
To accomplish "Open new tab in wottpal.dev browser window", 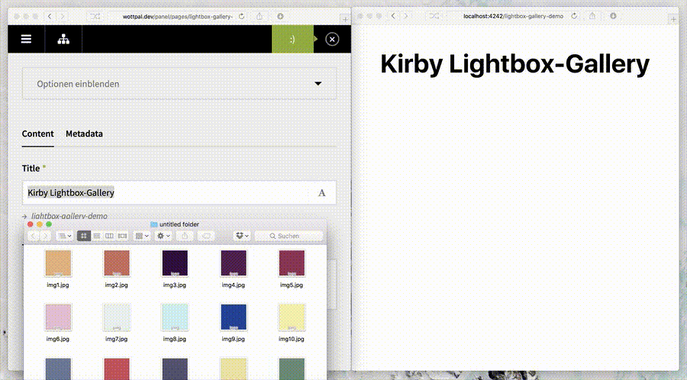I will click(345, 19).
